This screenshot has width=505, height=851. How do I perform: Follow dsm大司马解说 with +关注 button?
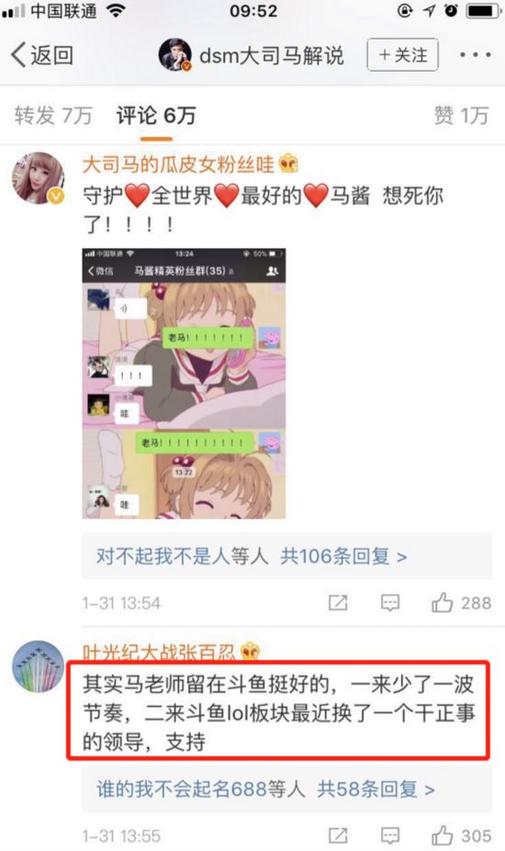[402, 55]
